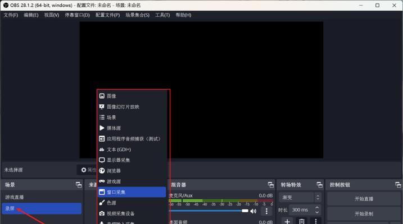Image resolution: width=403 pixels, height=224 pixels.
Task: Remove transition with the trash icon
Action: click(x=302, y=221)
